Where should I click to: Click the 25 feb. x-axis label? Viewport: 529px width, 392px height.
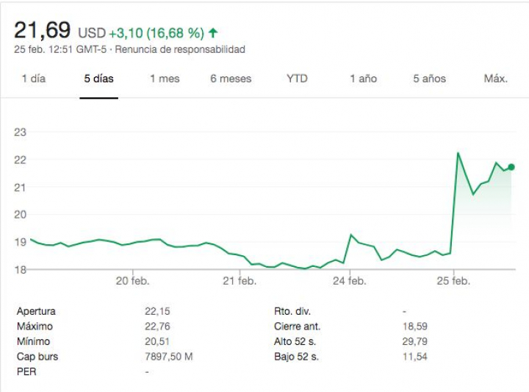454,281
